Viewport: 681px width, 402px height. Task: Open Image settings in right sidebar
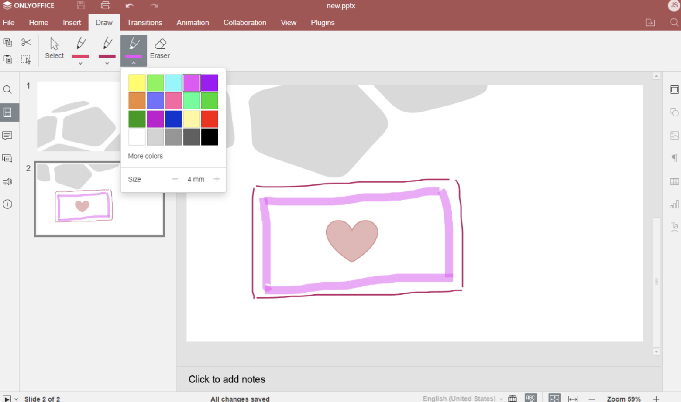click(x=674, y=136)
